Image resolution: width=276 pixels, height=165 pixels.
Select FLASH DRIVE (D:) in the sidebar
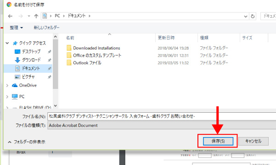pos(35,107)
